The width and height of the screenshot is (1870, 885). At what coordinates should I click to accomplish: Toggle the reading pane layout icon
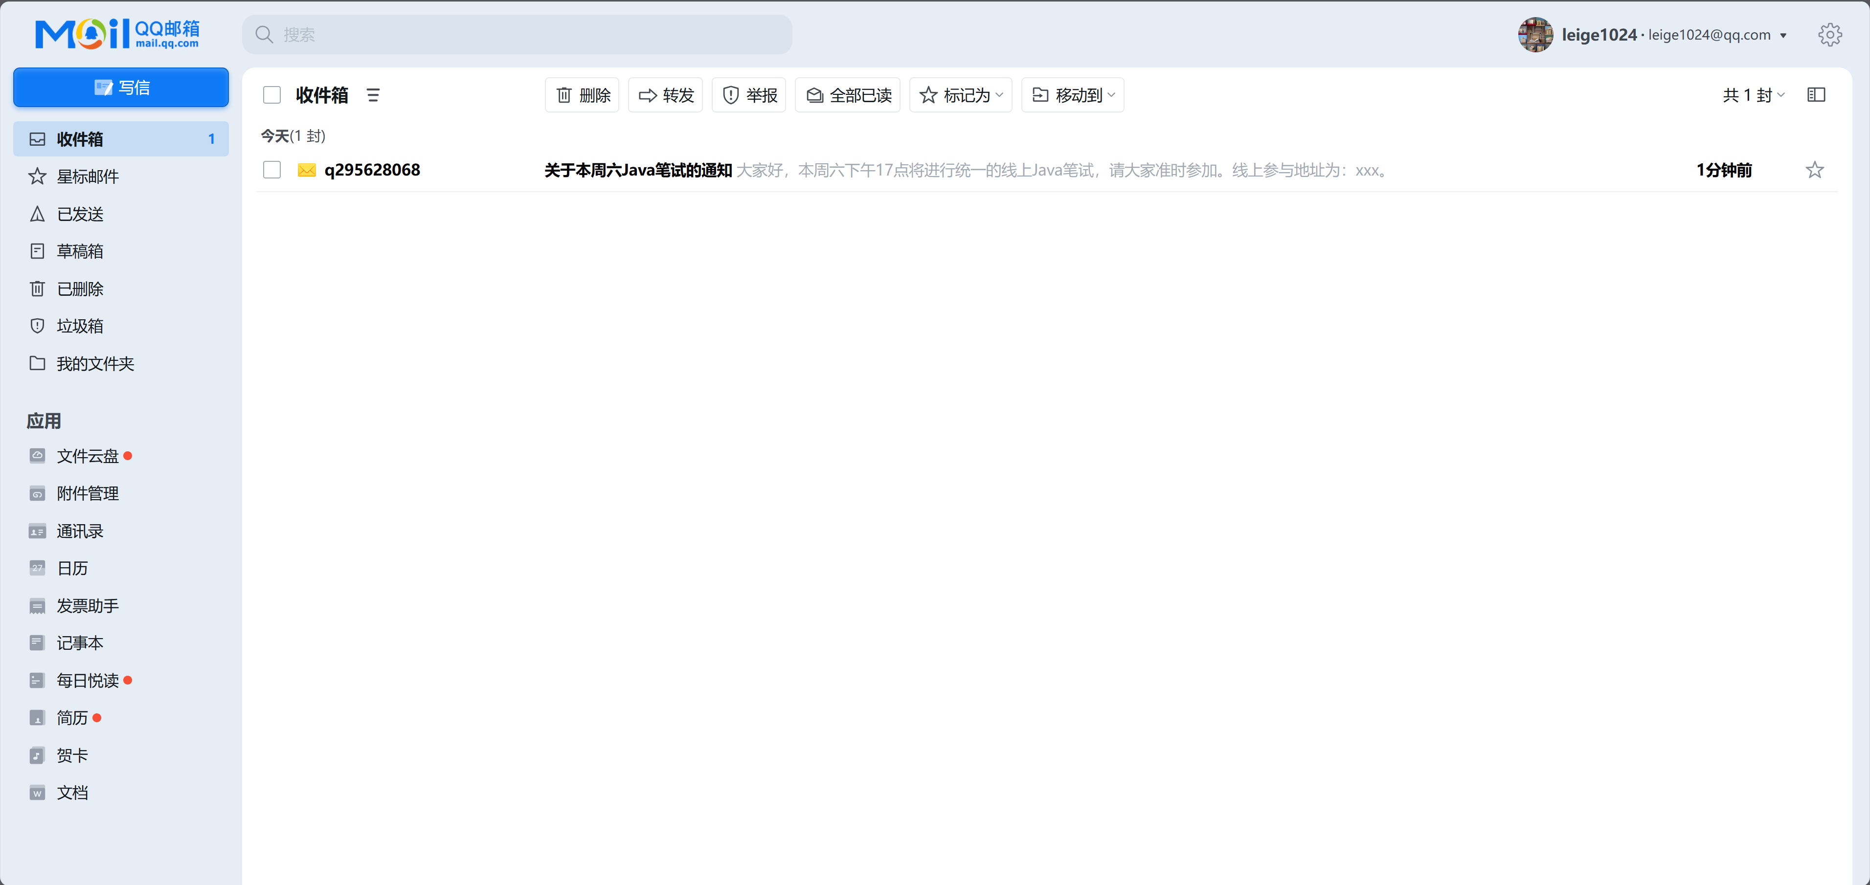tap(1816, 95)
